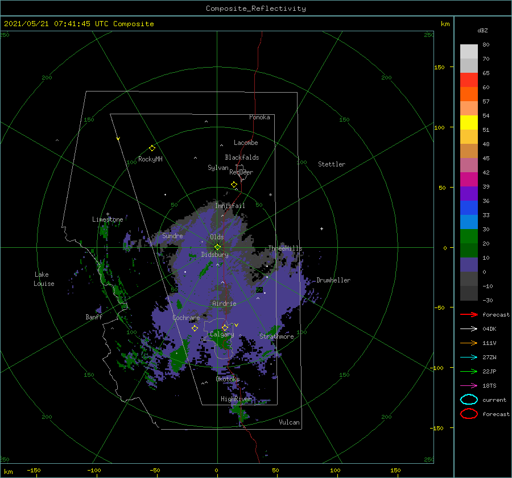This screenshot has width=512, height=478.
Task: Select the Drumheller town label
Action: tap(333, 280)
